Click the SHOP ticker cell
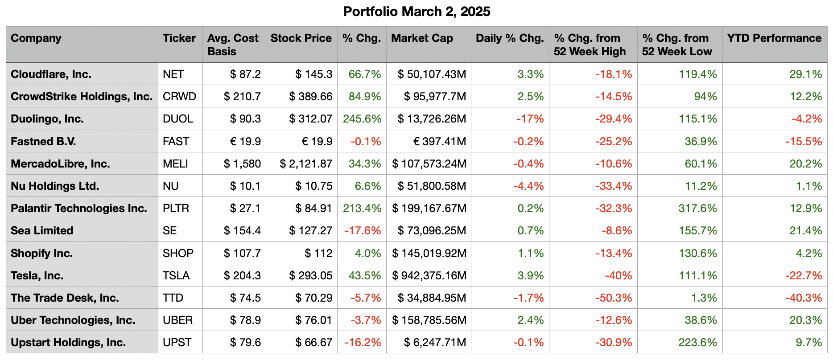This screenshot has width=833, height=360. click(x=178, y=253)
